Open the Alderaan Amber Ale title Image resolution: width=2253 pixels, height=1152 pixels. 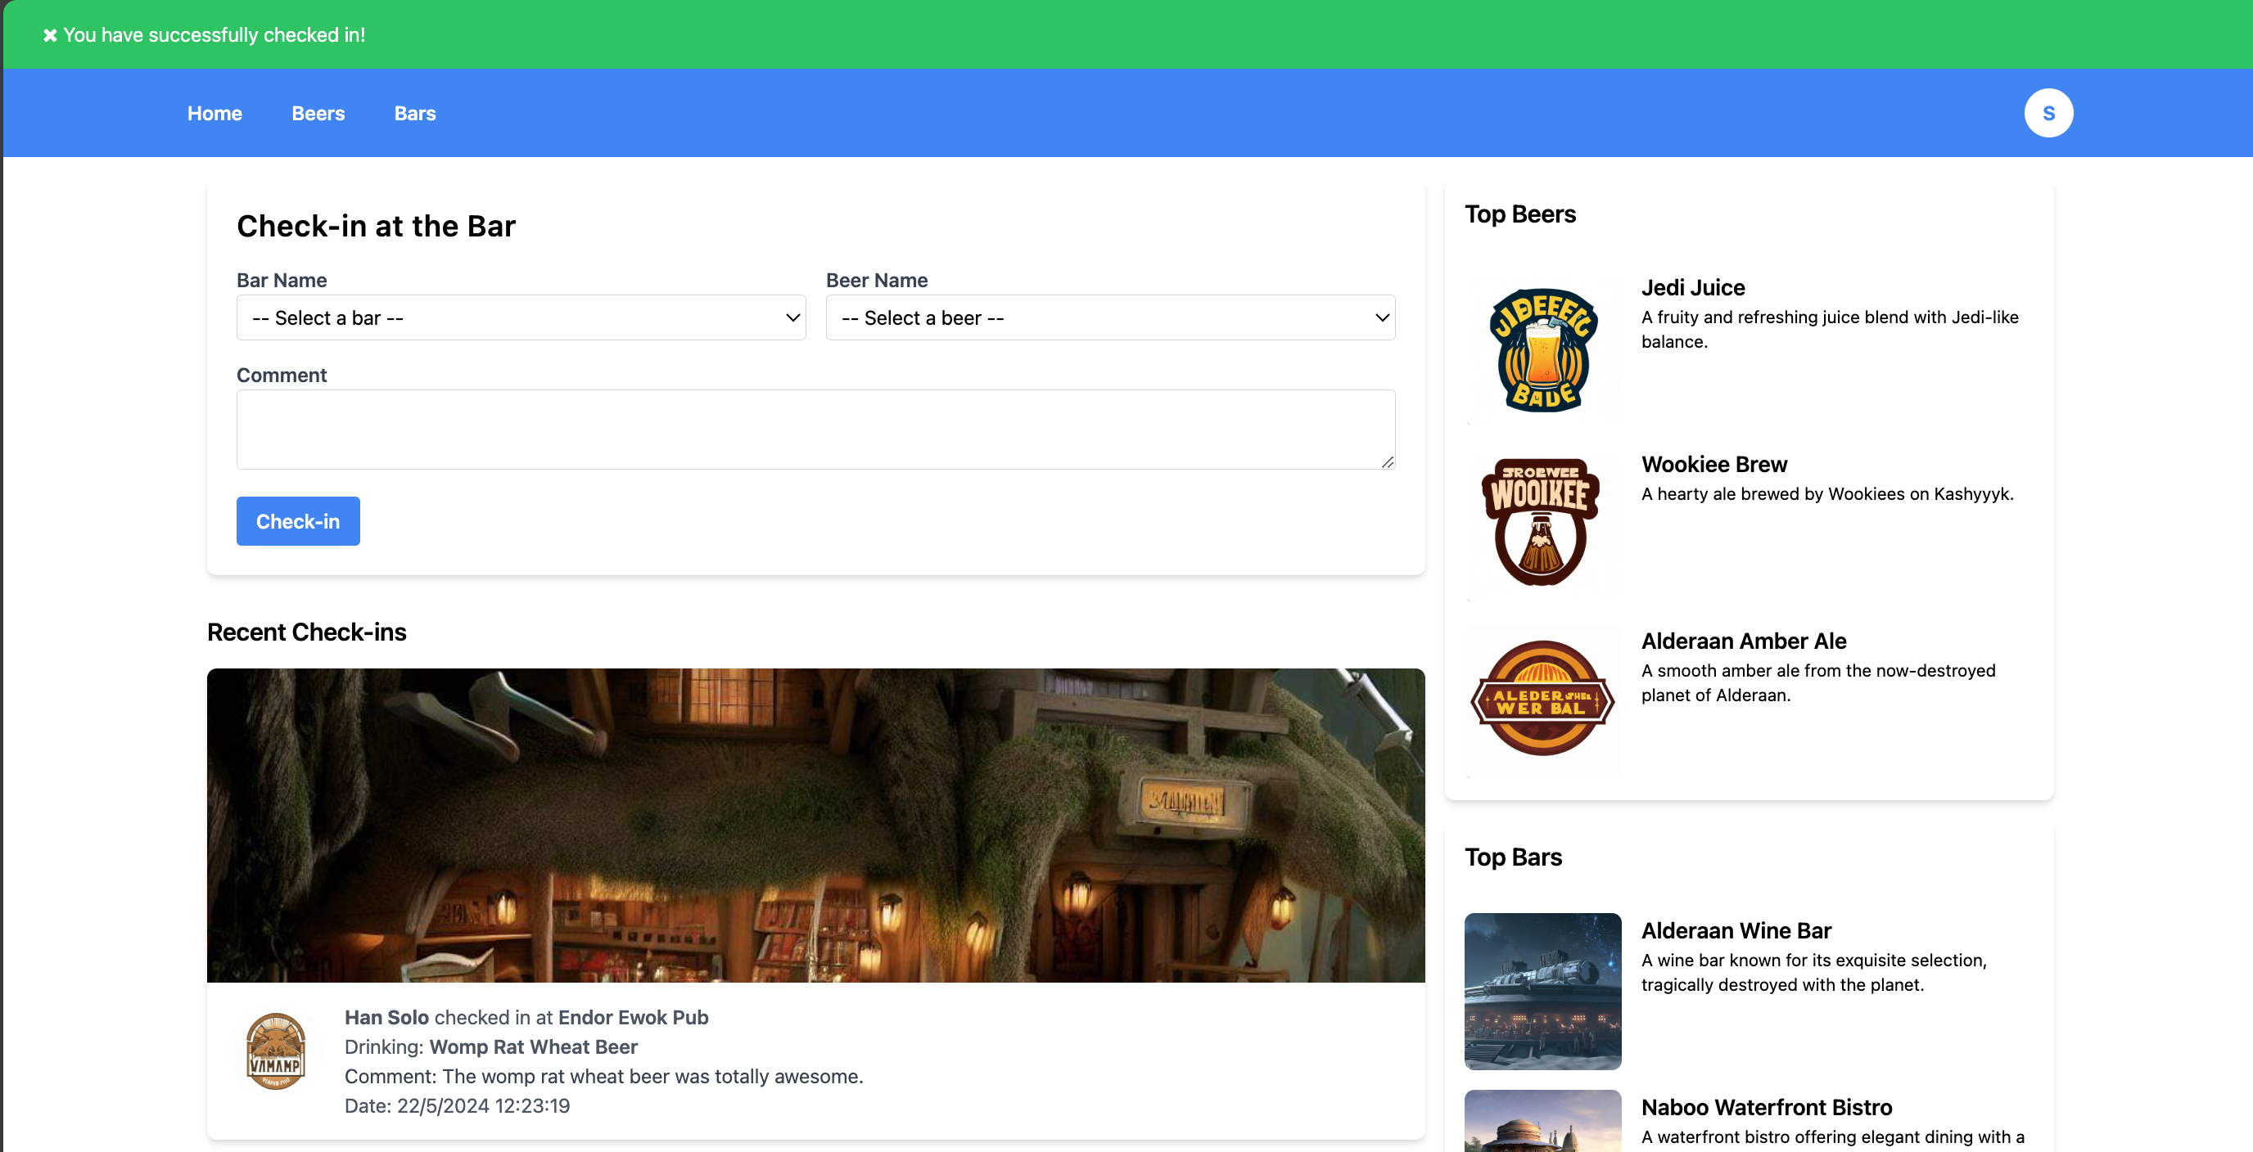click(1743, 641)
